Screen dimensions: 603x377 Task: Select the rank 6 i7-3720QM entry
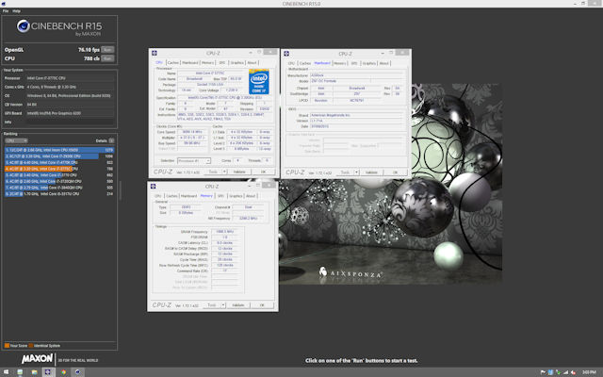tap(59, 181)
